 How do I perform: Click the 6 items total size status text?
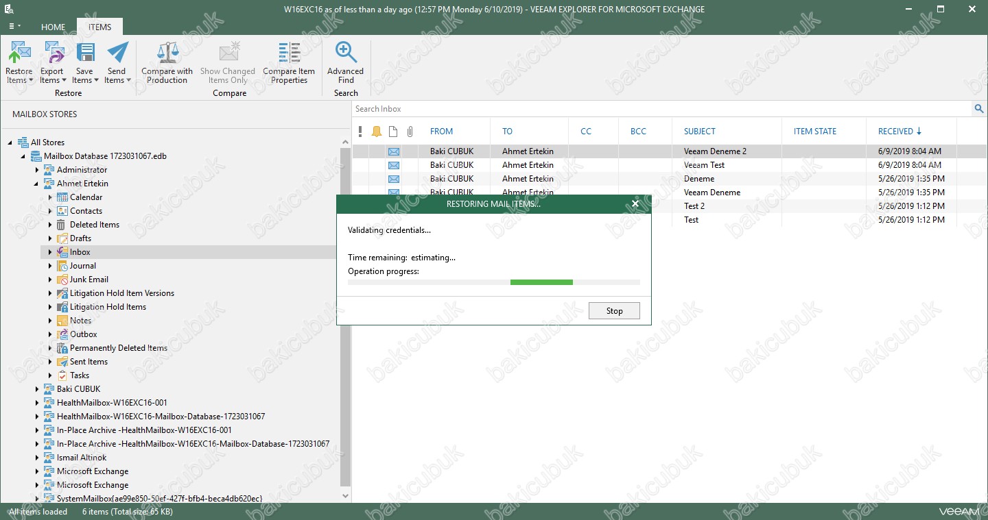coord(128,512)
